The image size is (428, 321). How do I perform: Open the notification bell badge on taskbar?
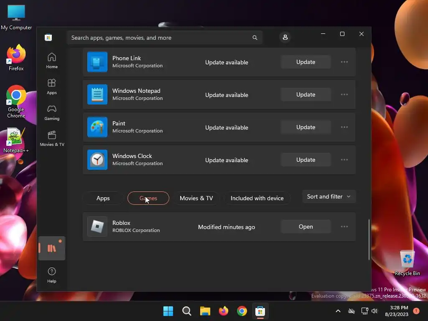tap(416, 311)
